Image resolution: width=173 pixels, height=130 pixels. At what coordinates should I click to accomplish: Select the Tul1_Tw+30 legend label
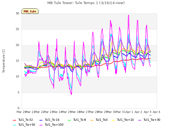[x=152, y=120]
